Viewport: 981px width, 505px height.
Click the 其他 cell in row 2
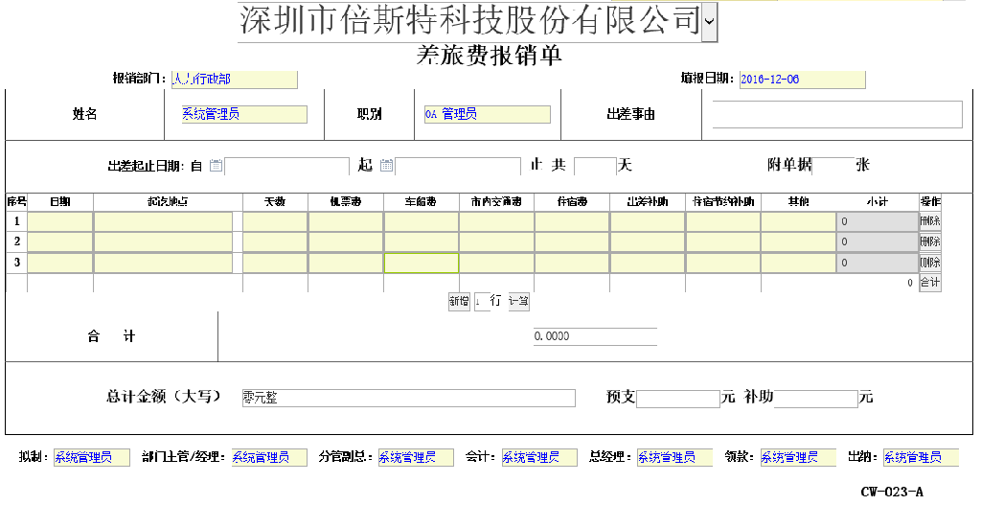799,242
